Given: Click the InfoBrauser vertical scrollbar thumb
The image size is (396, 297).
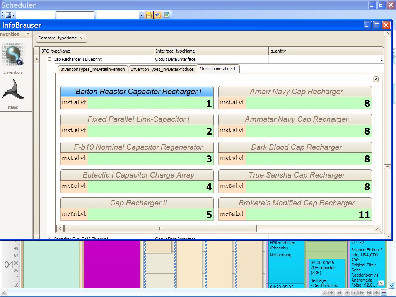Looking at the screenshot, I should coord(387,167).
